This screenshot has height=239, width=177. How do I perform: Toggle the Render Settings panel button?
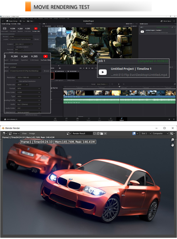click(x=12, y=21)
